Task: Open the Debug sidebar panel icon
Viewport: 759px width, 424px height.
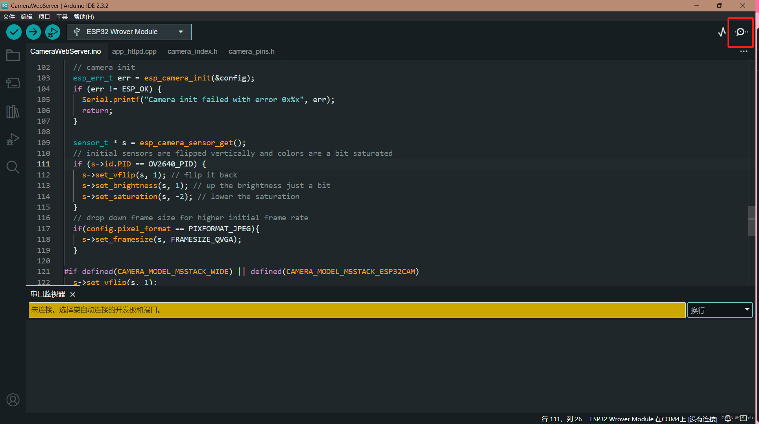Action: click(13, 139)
